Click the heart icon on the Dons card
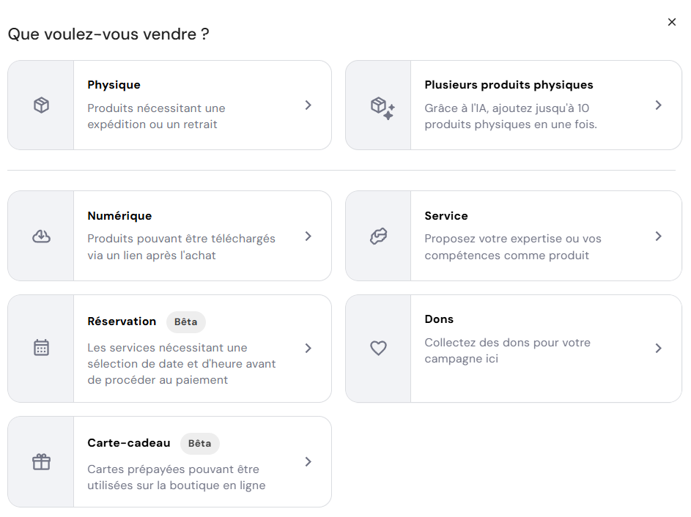This screenshot has width=691, height=517. (378, 349)
